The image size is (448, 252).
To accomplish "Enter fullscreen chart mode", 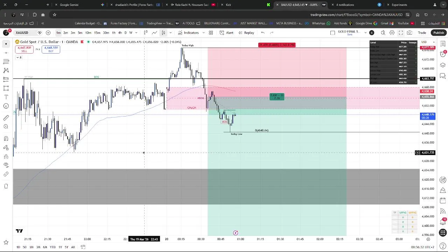I will pyautogui.click(x=401, y=33).
